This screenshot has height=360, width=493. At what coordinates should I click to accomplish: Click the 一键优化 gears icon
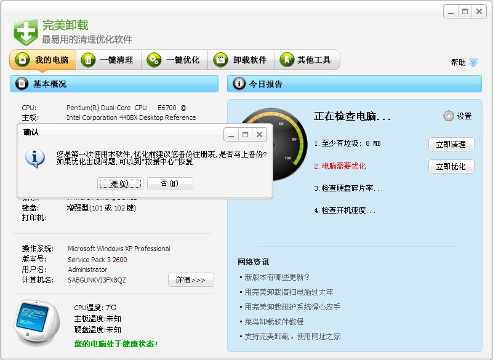154,60
